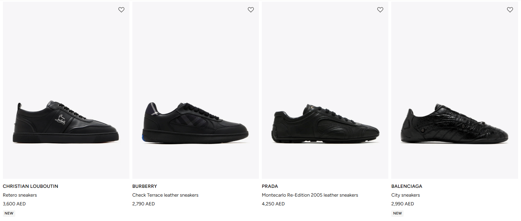Open the Christian Louboutin sneaker image
Viewport: 521px width, 221px height.
[x=66, y=122]
